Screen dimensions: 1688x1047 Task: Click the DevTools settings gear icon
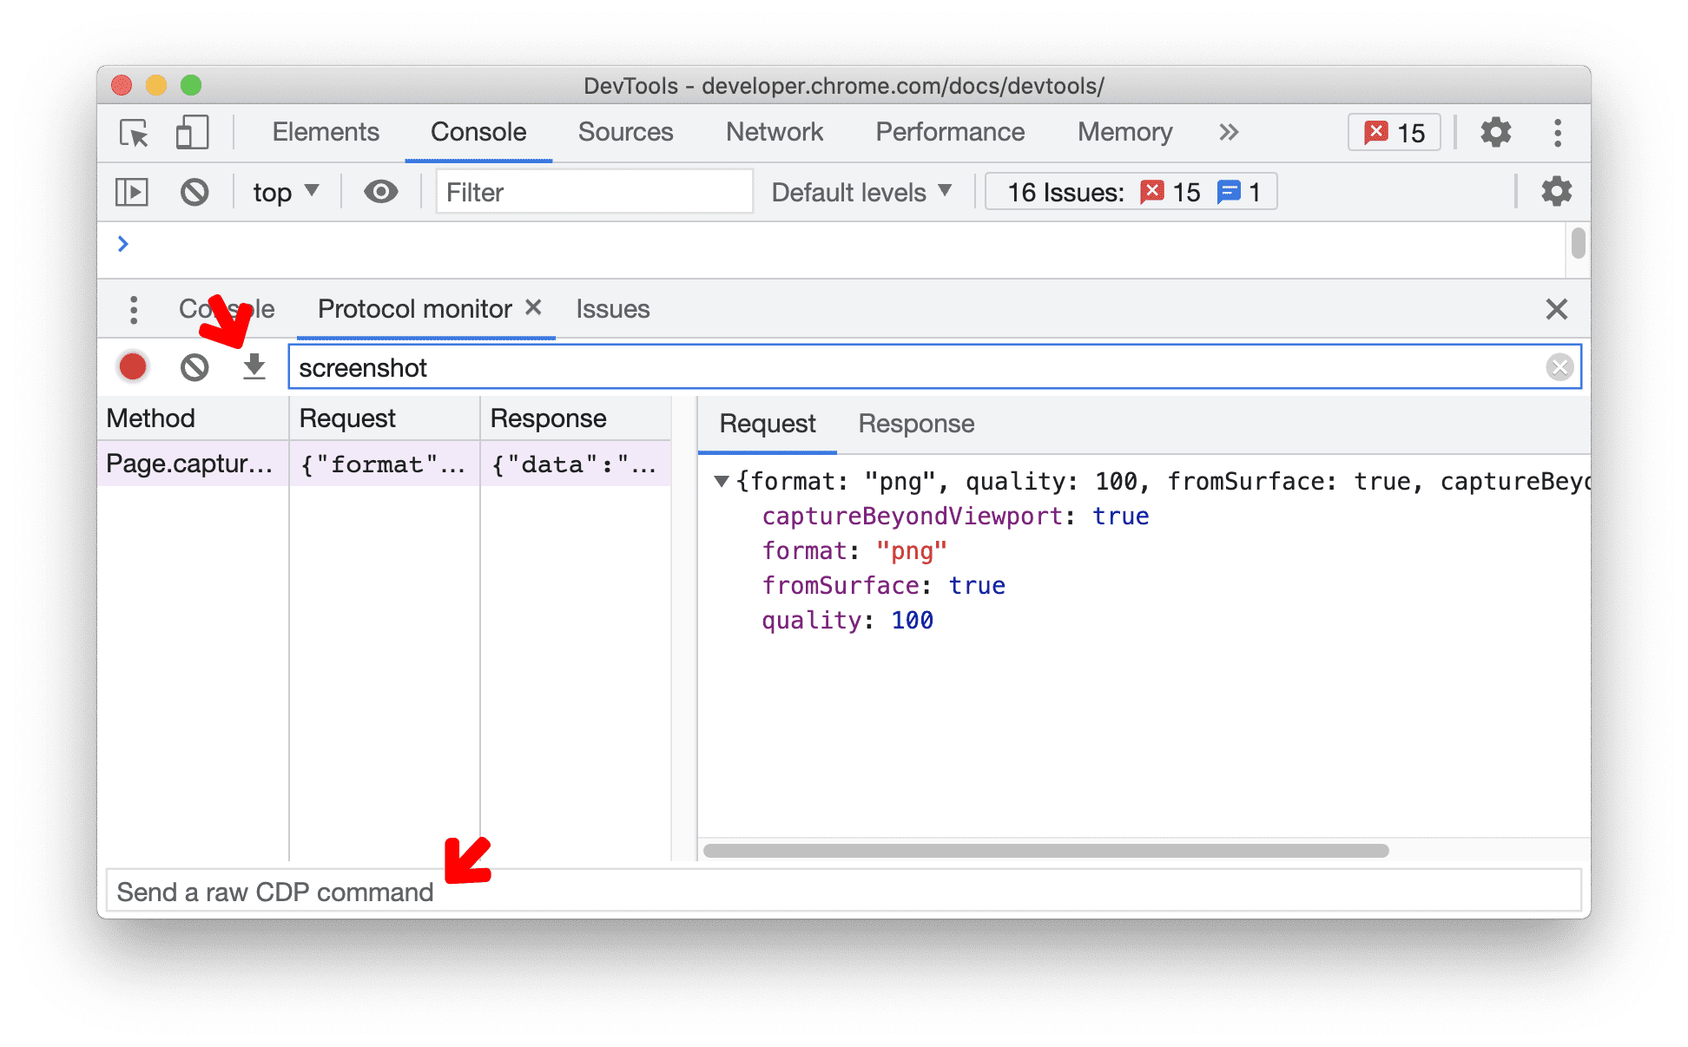pos(1493,131)
